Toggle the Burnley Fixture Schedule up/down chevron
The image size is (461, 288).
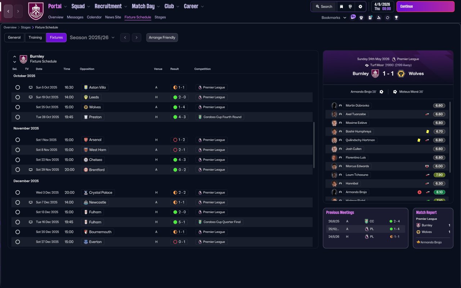(x=14, y=59)
